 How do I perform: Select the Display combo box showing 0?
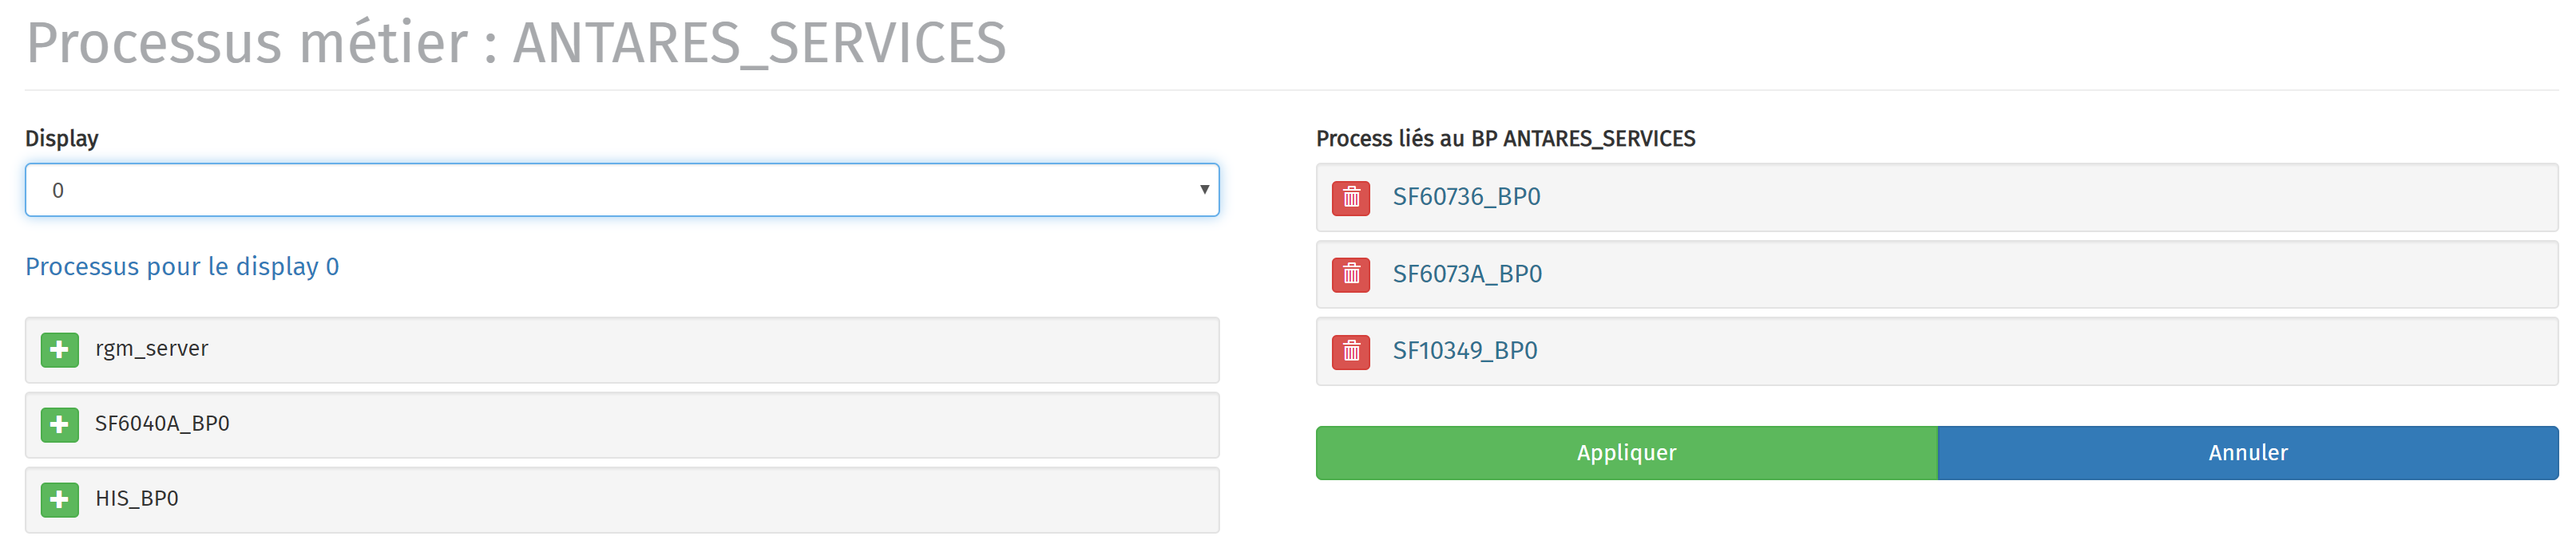622,190
